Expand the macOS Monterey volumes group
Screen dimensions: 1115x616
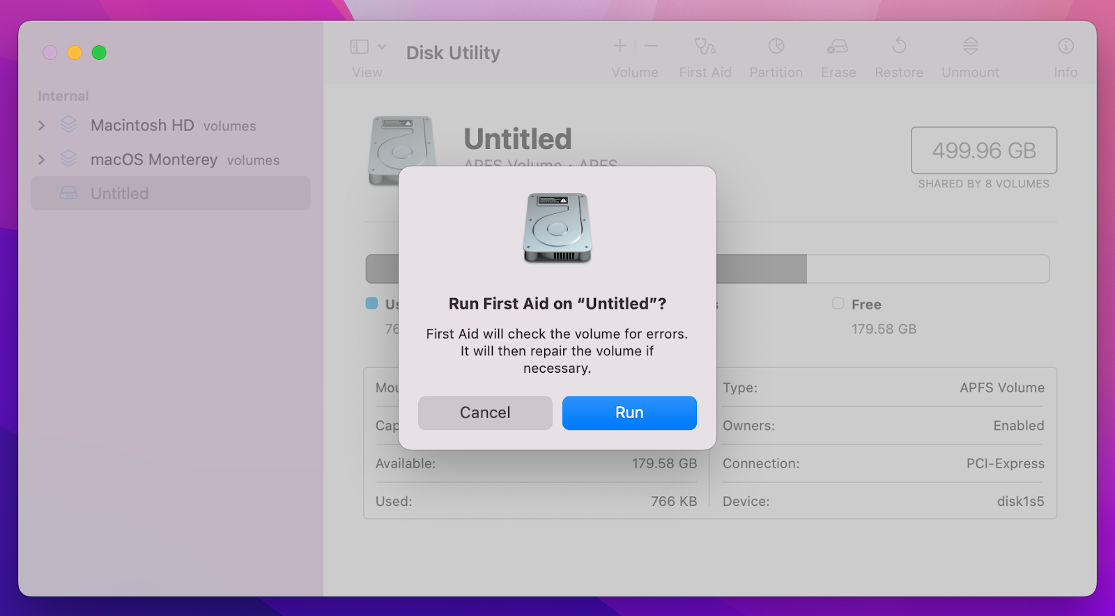point(42,160)
